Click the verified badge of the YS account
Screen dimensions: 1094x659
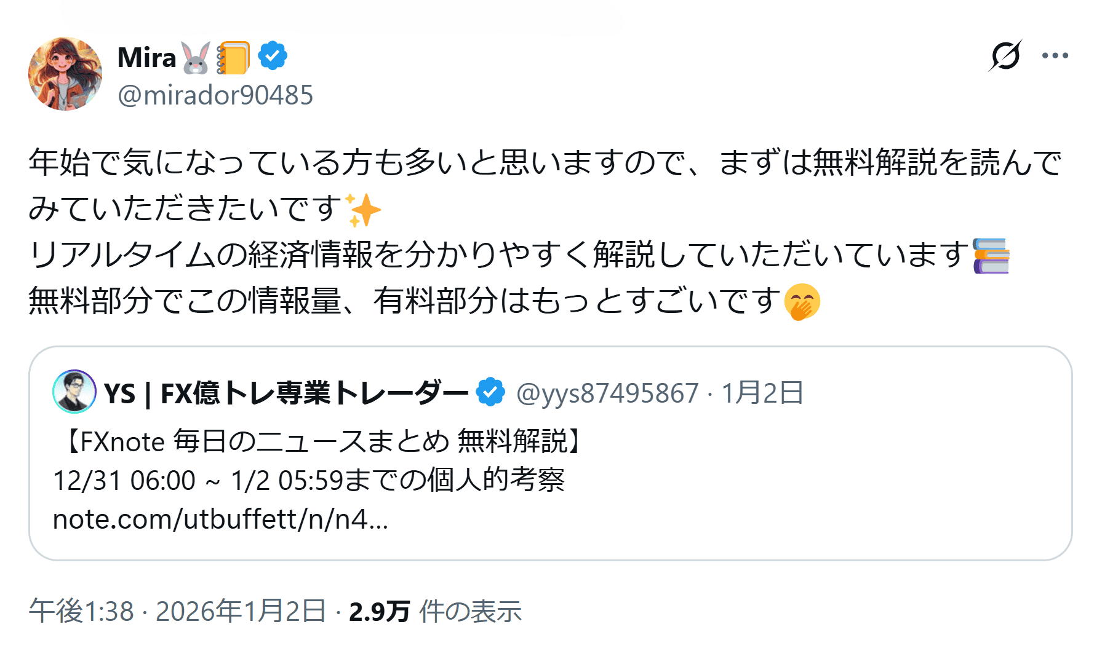point(490,392)
